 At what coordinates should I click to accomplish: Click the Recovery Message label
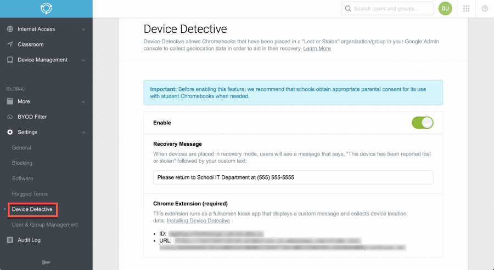(177, 144)
